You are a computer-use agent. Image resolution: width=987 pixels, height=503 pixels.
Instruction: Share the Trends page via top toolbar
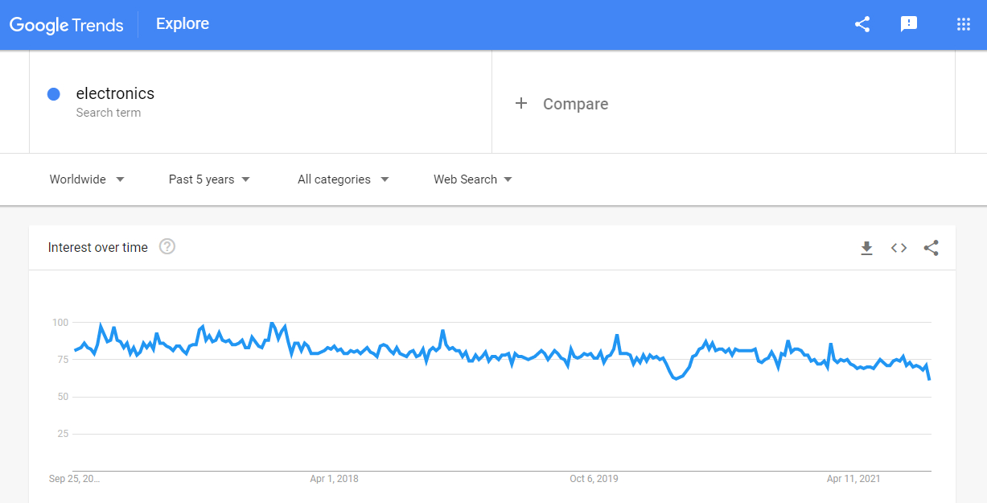[x=862, y=24]
